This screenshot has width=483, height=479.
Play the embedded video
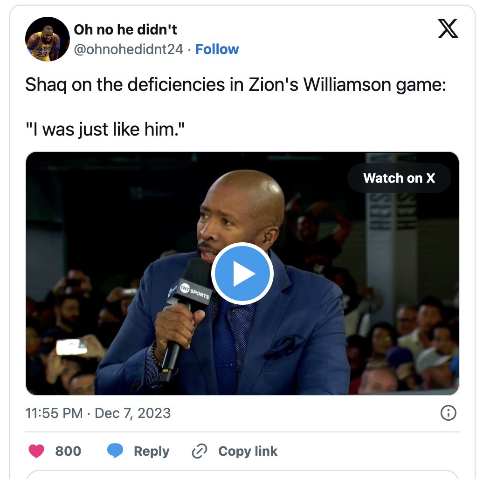coord(242,274)
